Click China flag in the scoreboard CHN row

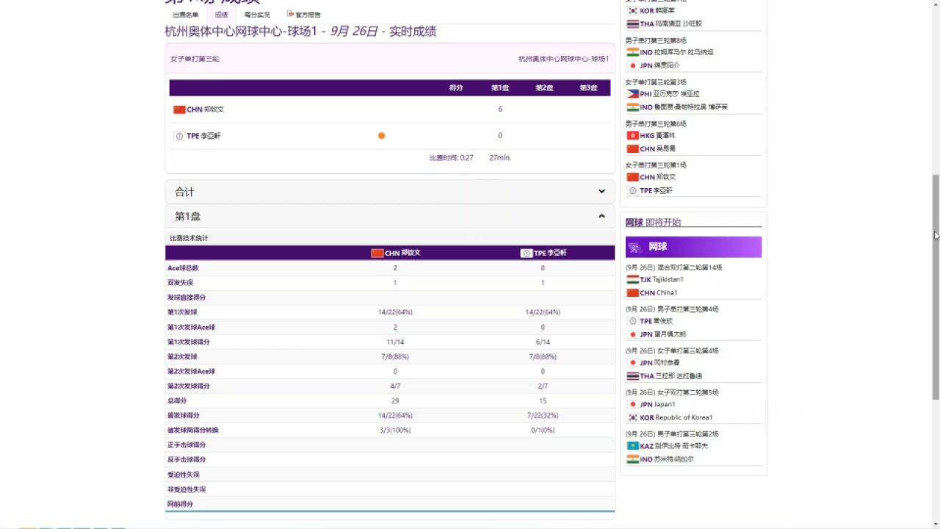pyautogui.click(x=179, y=109)
